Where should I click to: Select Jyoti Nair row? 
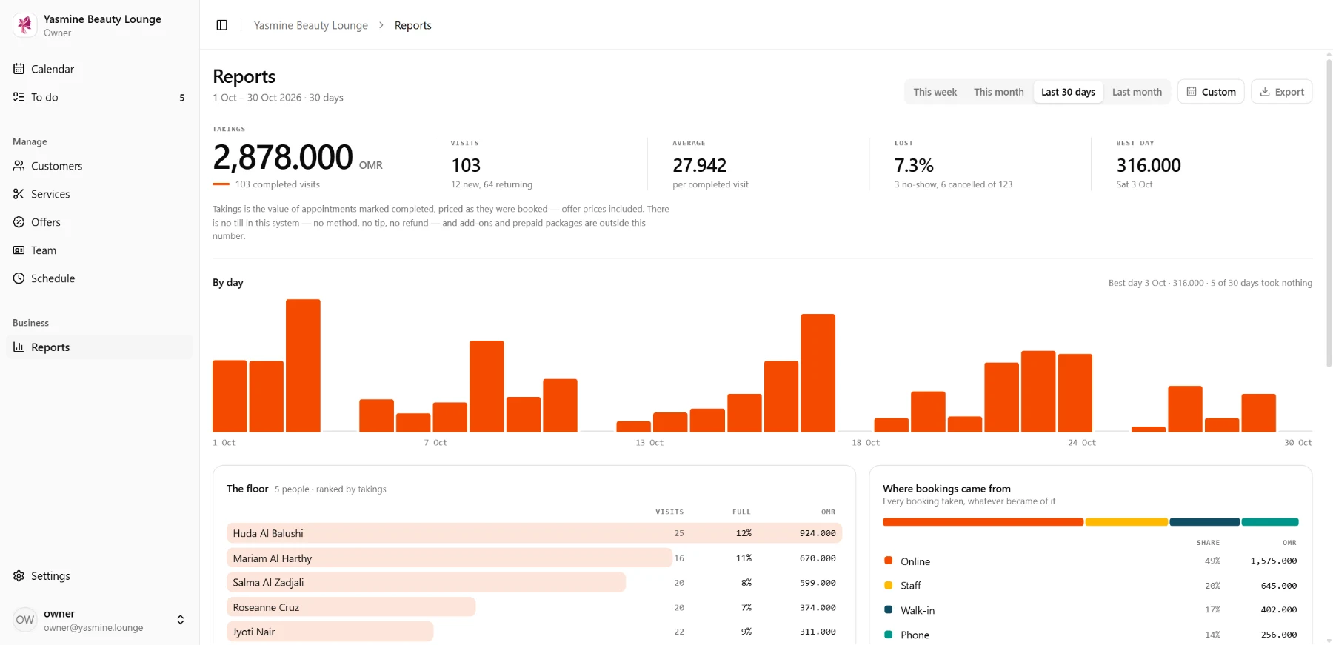[534, 632]
